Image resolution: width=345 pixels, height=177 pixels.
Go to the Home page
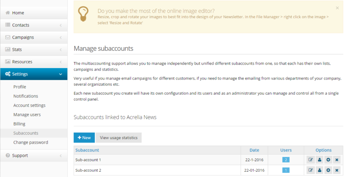(x=18, y=13)
